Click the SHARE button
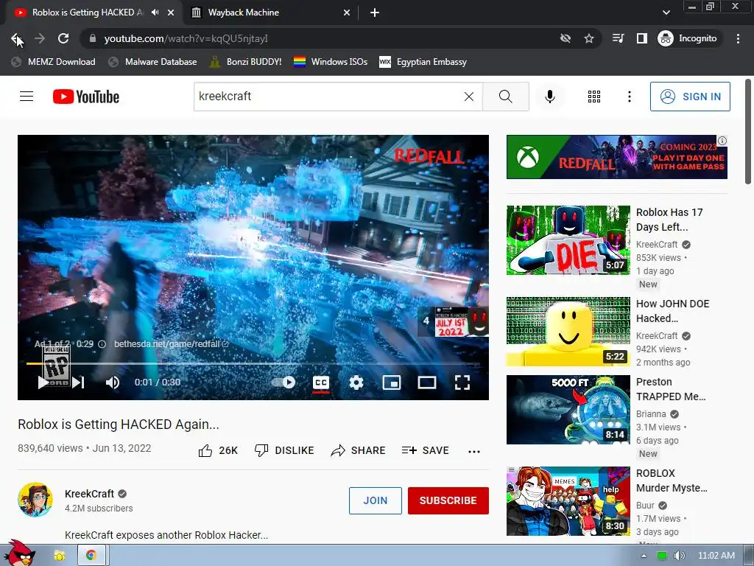Viewport: 754px width, 566px height. (359, 450)
